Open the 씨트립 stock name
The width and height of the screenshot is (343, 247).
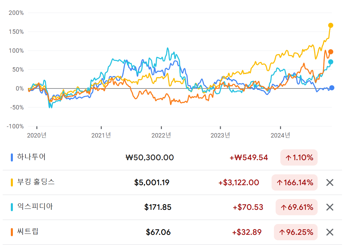(28, 231)
